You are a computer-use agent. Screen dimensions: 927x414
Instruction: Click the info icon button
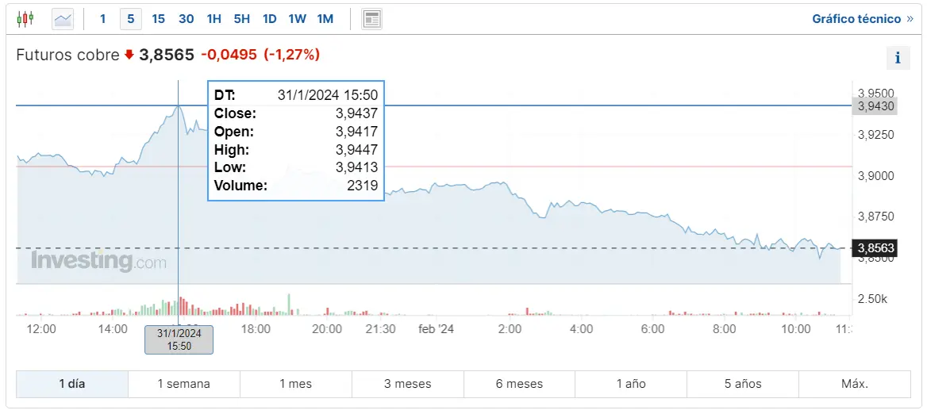click(898, 57)
